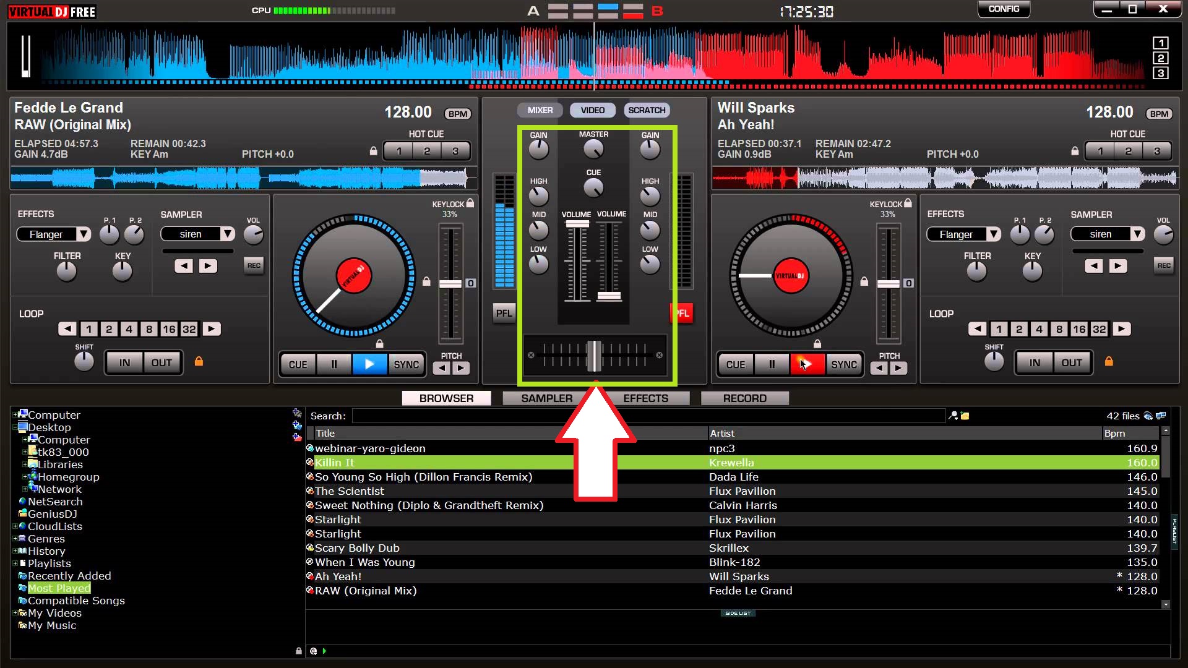1188x668 pixels.
Task: Set right deck hot cue 3
Action: coord(1156,151)
